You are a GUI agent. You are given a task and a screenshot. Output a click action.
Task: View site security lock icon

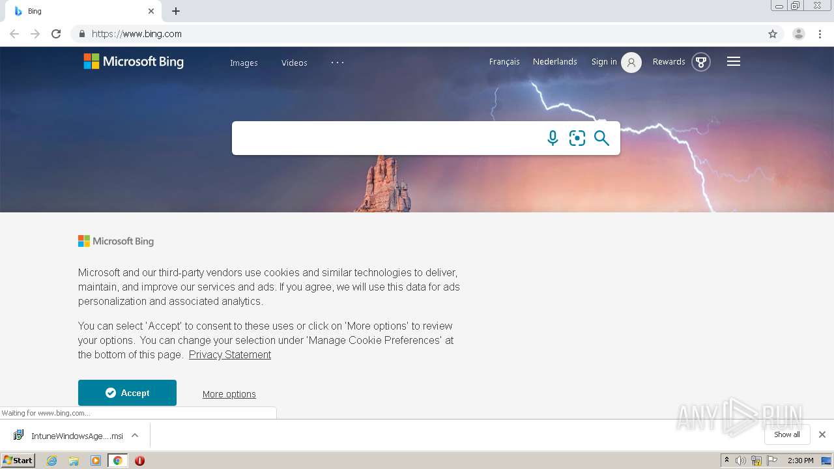(x=81, y=34)
